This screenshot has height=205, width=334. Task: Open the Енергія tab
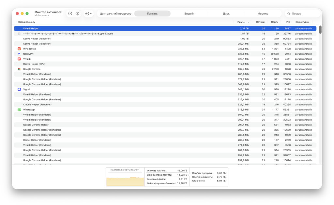pyautogui.click(x=189, y=14)
